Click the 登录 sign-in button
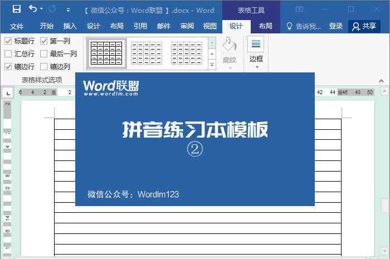The height and width of the screenshot is (259, 390). (335, 26)
